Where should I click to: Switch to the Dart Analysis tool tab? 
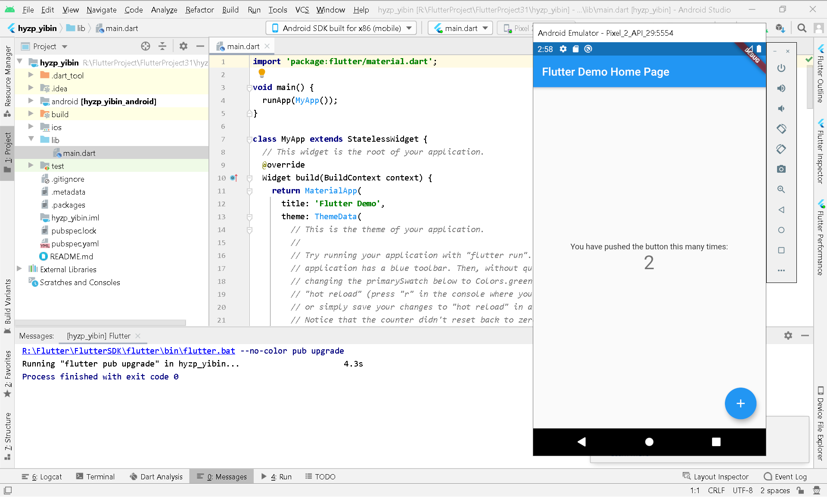[x=156, y=476]
